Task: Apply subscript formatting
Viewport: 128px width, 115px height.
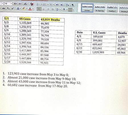Action: point(8,8)
